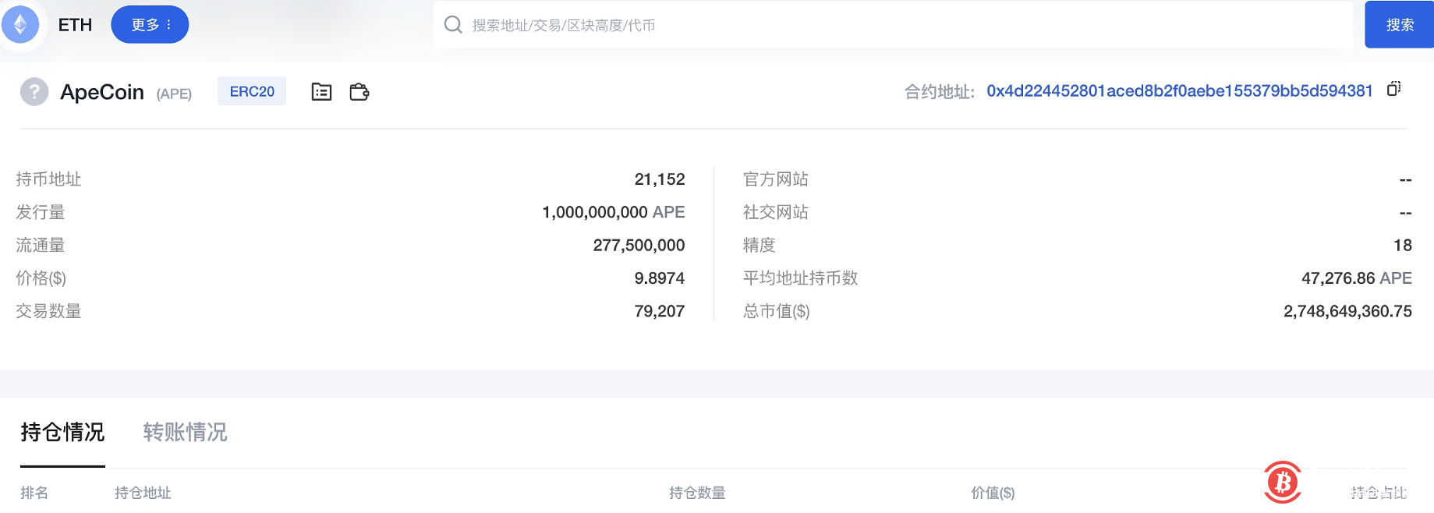Viewport: 1434px width, 513px height.
Task: Click the ApeCoin token name
Action: [x=102, y=92]
